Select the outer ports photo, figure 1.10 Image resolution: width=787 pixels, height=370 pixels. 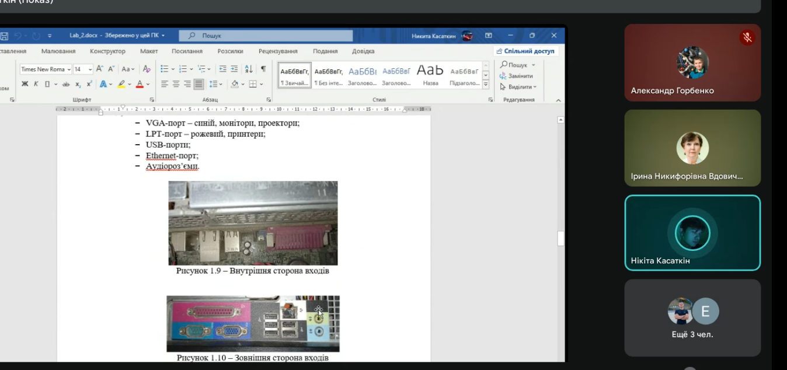pos(253,324)
